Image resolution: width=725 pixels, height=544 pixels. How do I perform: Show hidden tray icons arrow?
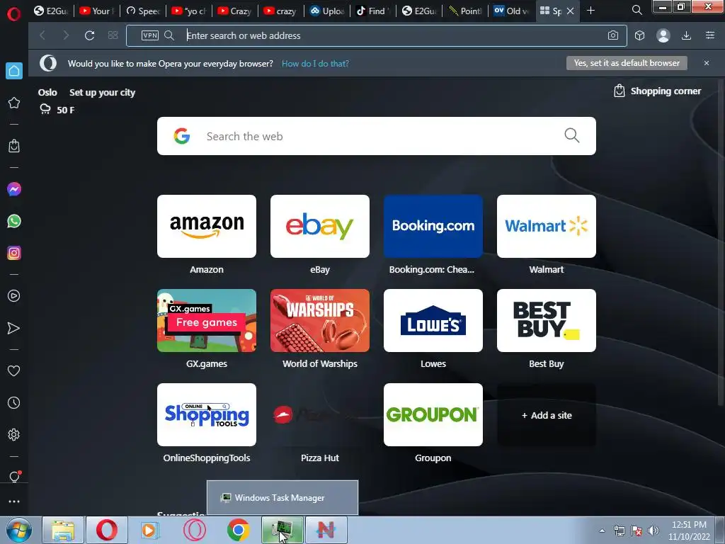tap(602, 531)
